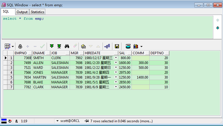This screenshot has width=223, height=126.
Task: Open the HIREDATE dropdown for 1981/4/2
Action: click(x=116, y=72)
